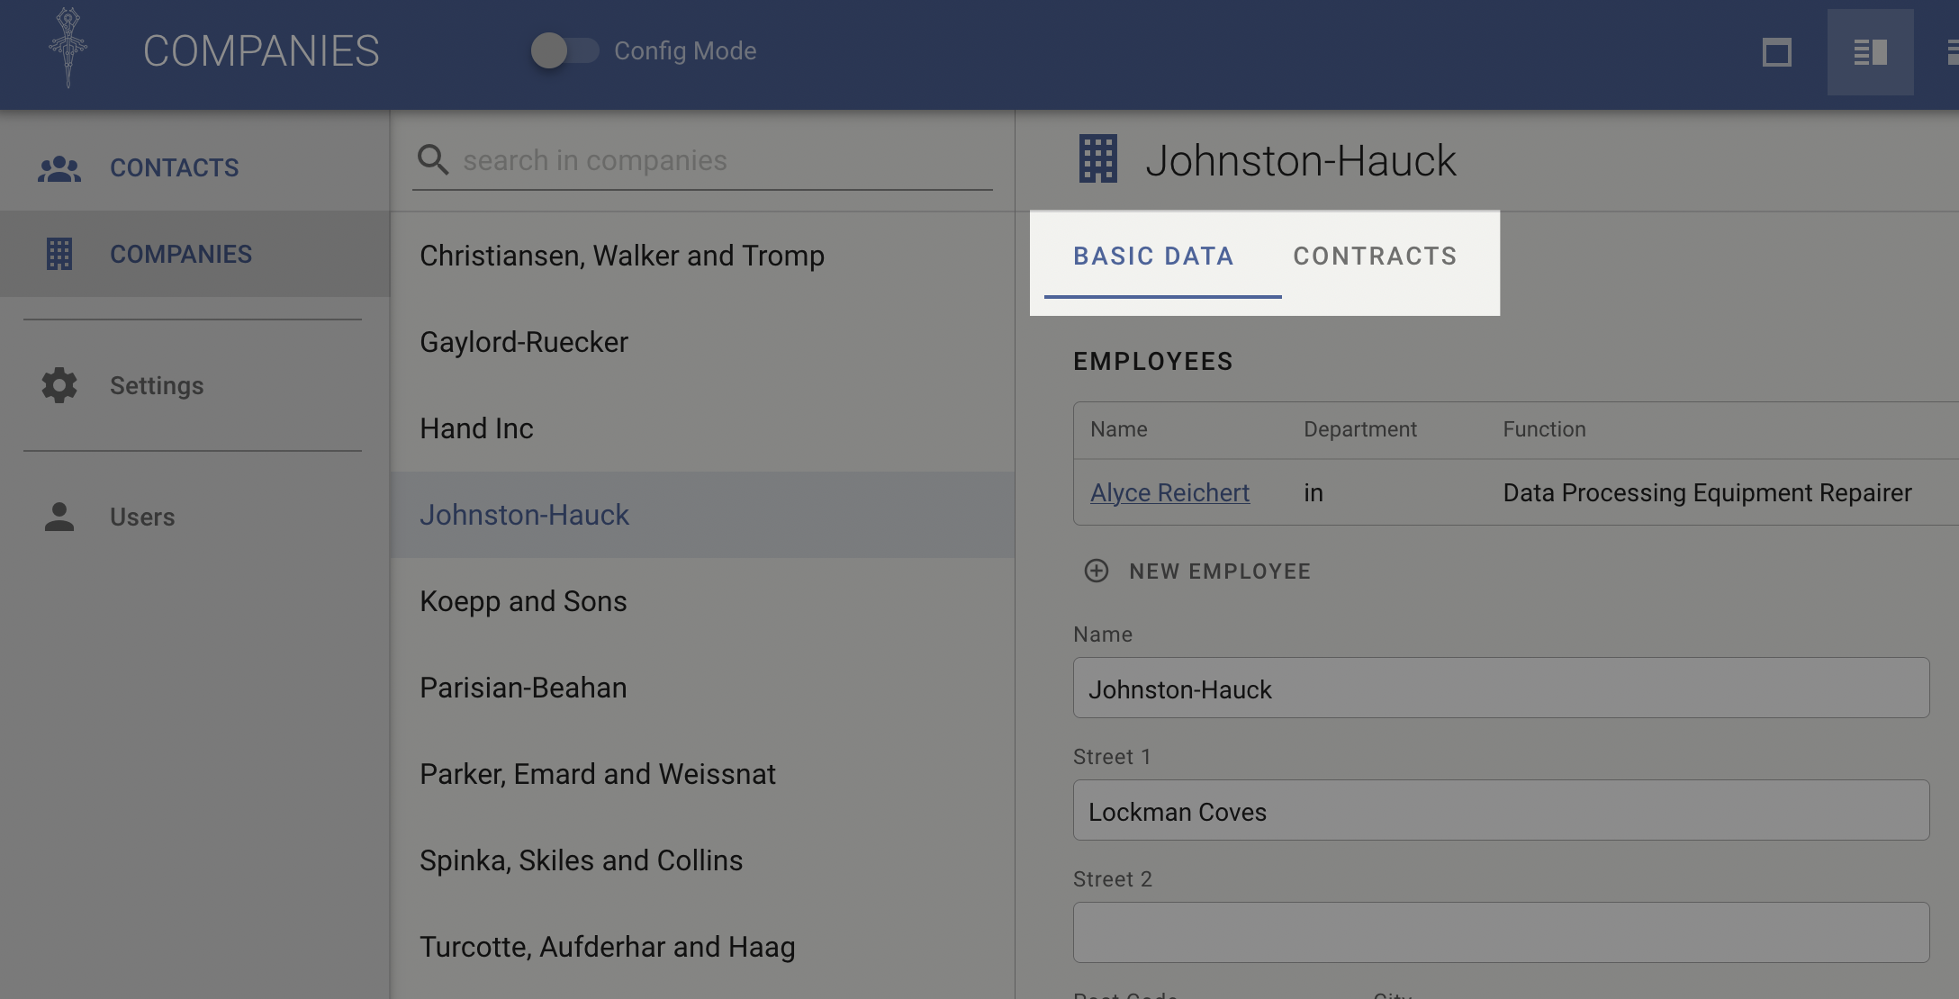
Task: Select Gaylord-Ruecker from company list
Action: point(524,342)
